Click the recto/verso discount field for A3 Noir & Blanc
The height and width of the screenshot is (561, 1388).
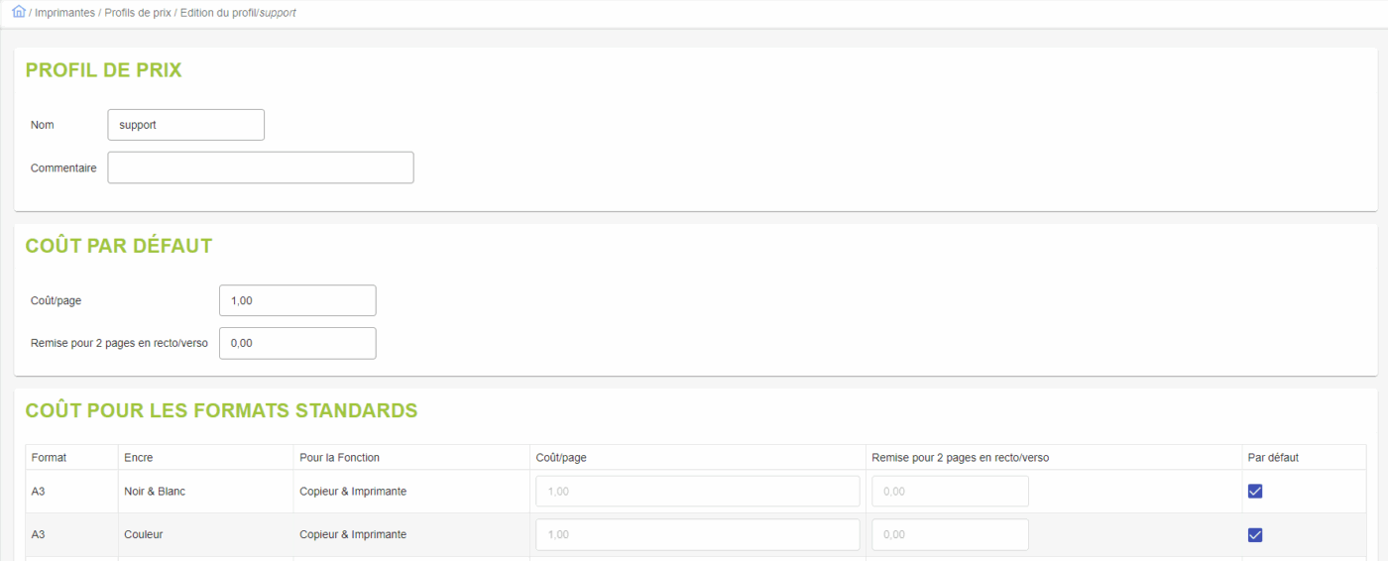pyautogui.click(x=949, y=492)
